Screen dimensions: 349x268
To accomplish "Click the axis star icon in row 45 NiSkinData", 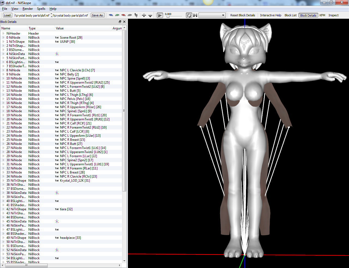I will click(x=57, y=221).
